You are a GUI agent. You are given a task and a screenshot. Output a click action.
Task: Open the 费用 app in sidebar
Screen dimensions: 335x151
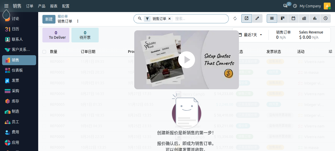click(19, 132)
